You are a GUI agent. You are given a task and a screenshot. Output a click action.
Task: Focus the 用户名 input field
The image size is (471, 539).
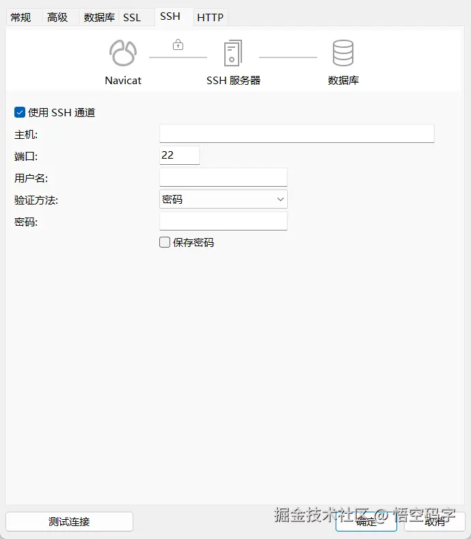coord(224,177)
